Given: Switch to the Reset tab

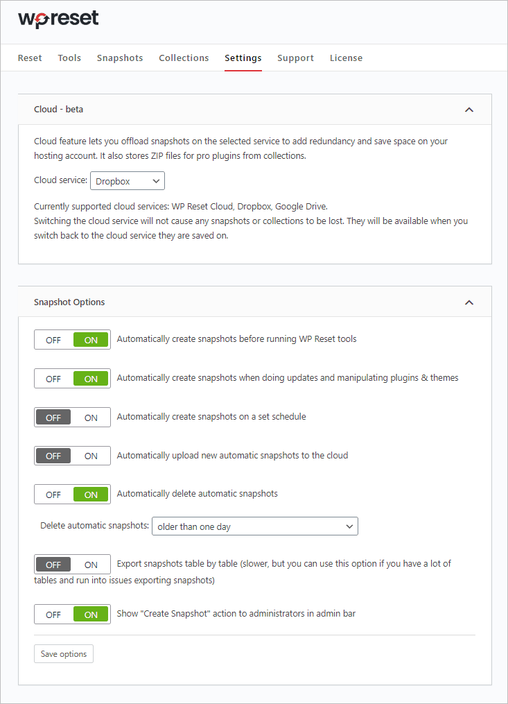Looking at the screenshot, I should [x=30, y=58].
